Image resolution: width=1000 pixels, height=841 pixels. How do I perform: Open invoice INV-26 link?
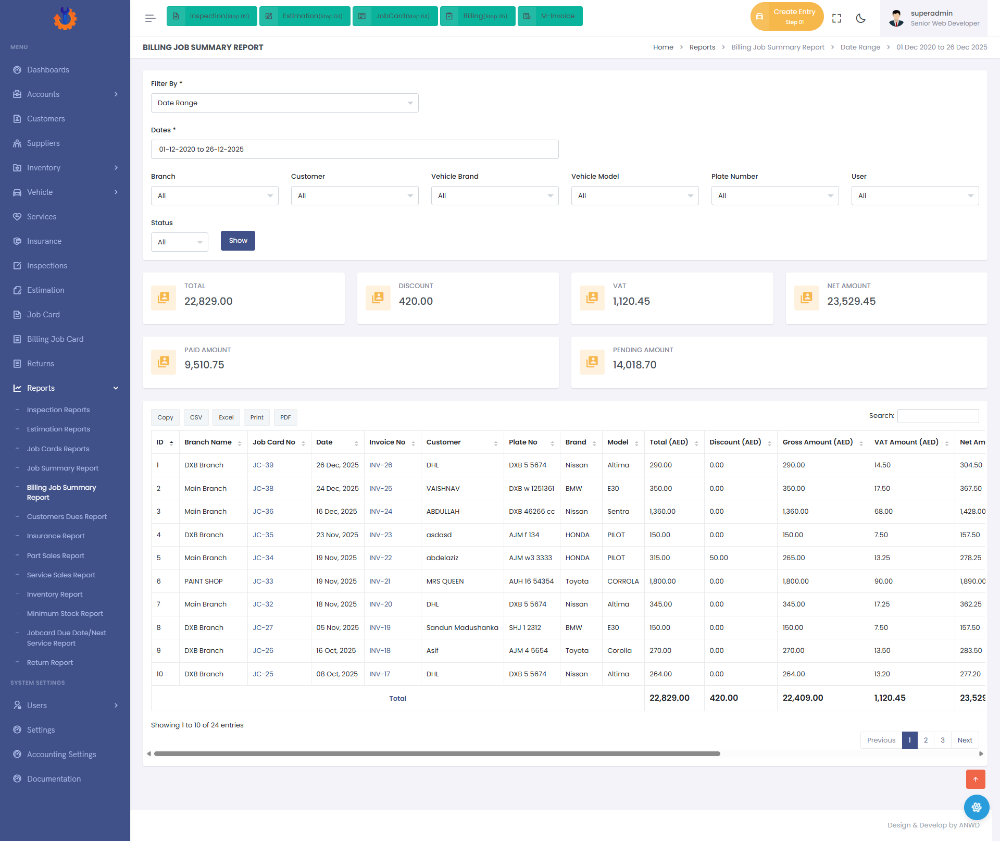[x=381, y=465]
